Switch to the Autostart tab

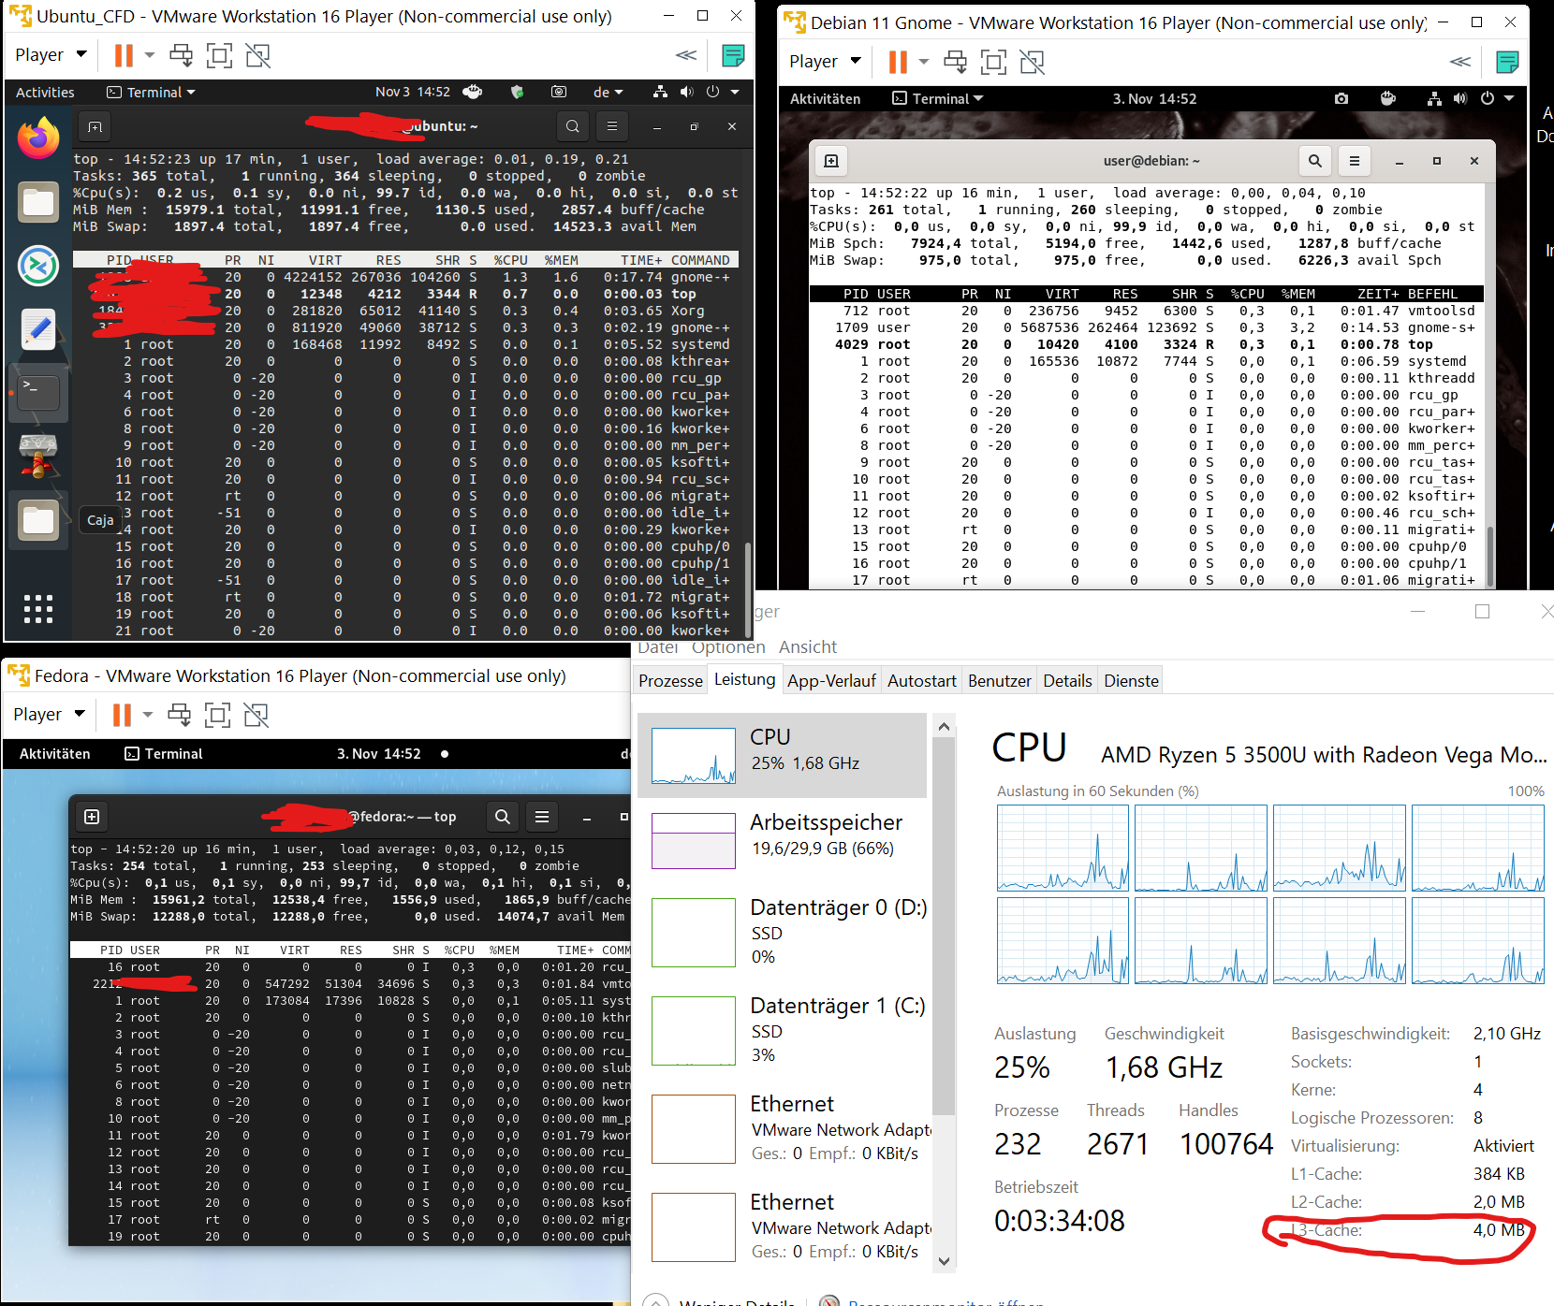[922, 681]
